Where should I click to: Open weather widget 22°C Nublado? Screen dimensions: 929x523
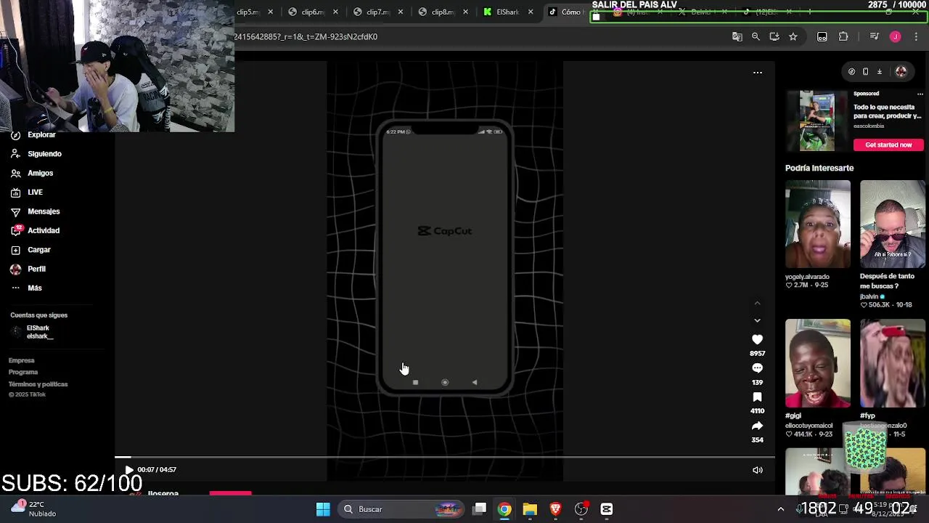(x=35, y=508)
